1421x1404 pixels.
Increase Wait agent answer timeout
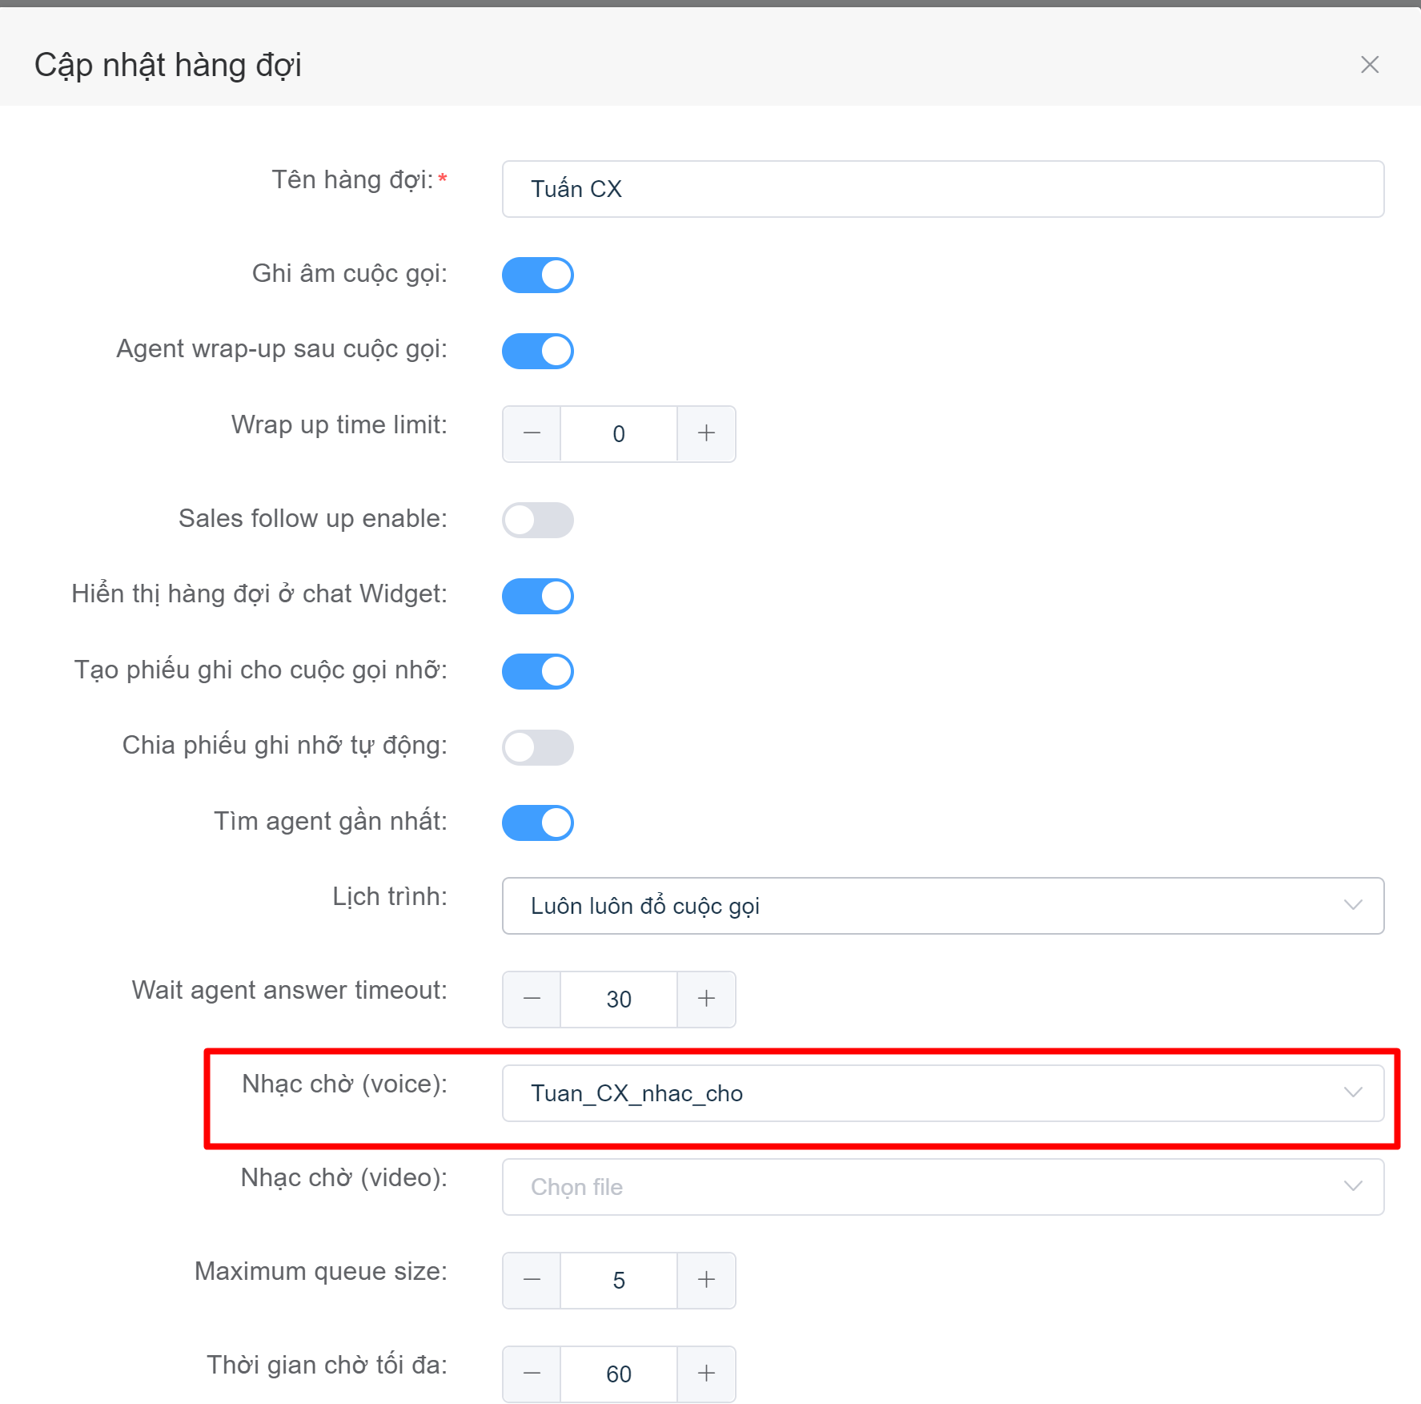706,1000
